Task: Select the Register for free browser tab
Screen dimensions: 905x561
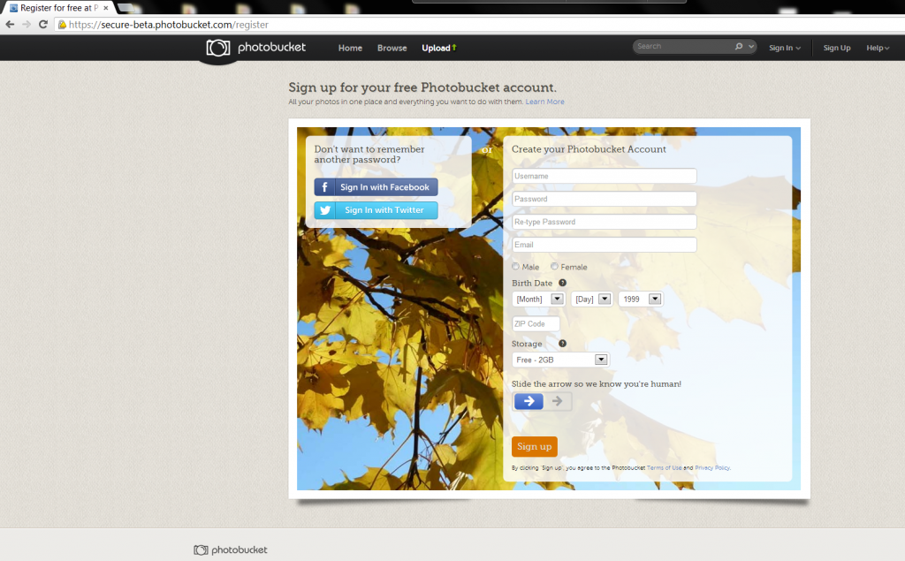Action: [57, 8]
